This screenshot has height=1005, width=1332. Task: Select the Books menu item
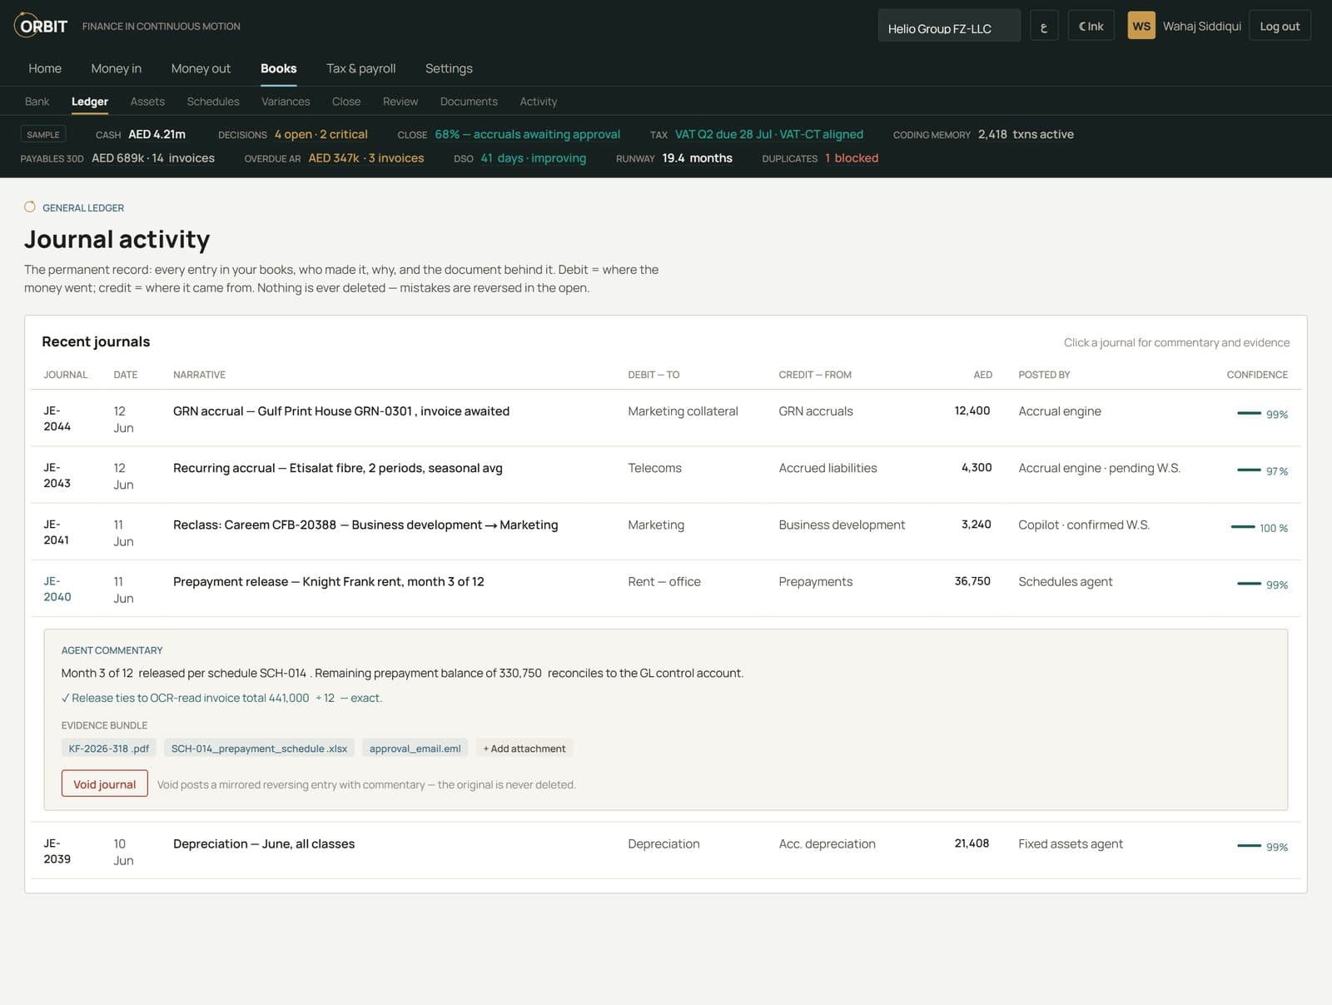[x=278, y=68]
